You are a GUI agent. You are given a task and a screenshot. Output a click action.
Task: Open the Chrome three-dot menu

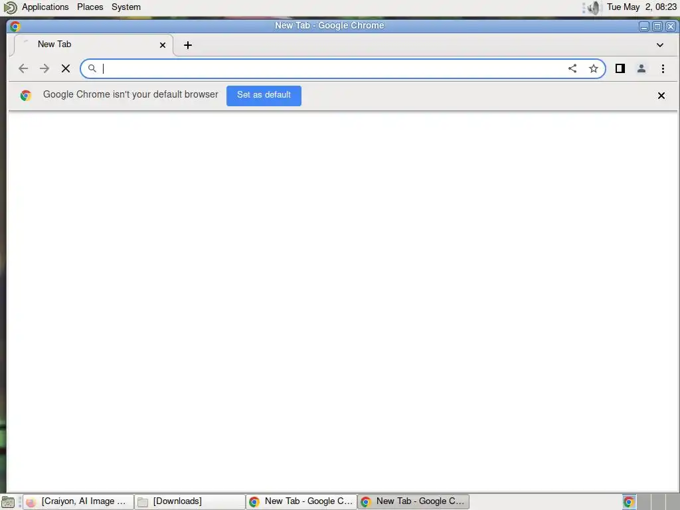coord(663,68)
